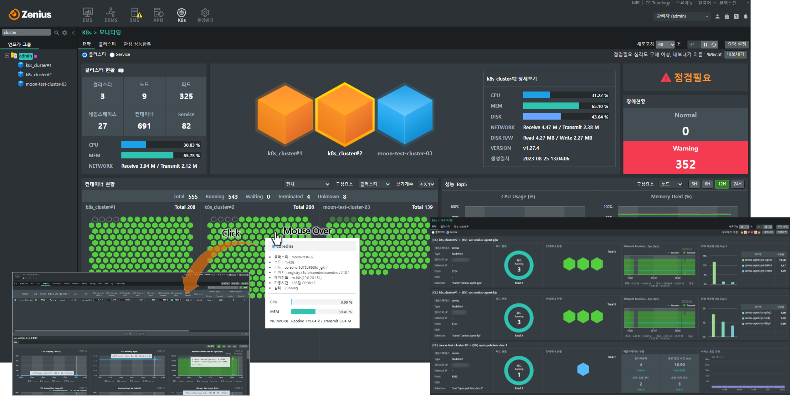Open the 보기개수 4 X 1 dropdown
The image size is (790, 396).
point(426,184)
